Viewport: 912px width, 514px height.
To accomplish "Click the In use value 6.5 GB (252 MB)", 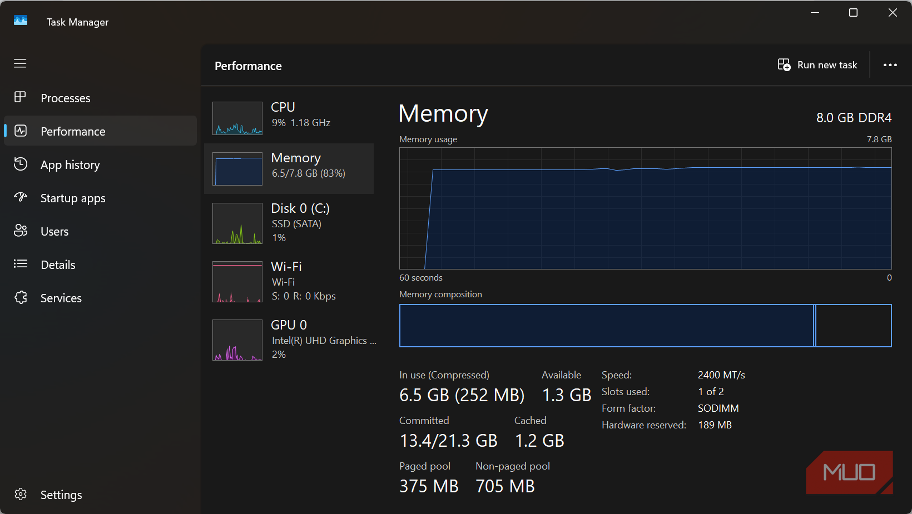I will [x=462, y=395].
